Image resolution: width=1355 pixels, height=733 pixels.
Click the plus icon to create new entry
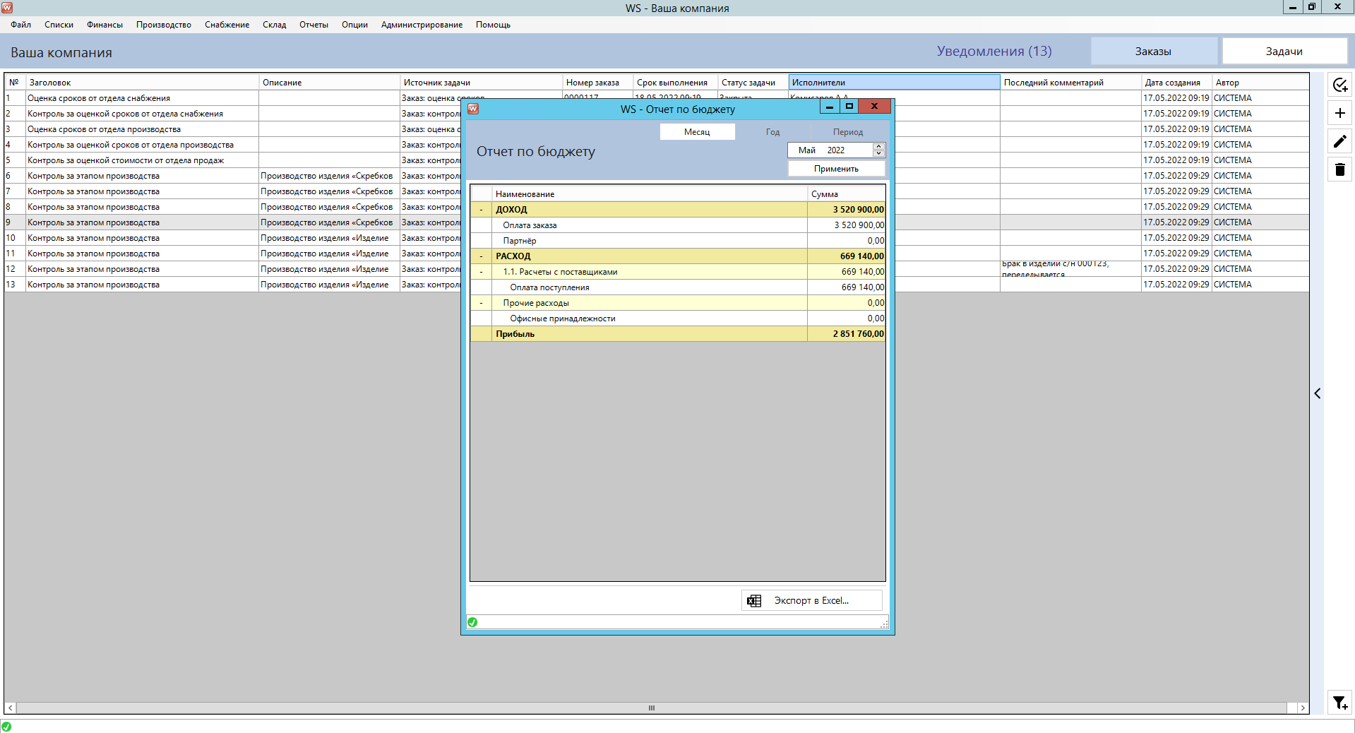point(1339,113)
